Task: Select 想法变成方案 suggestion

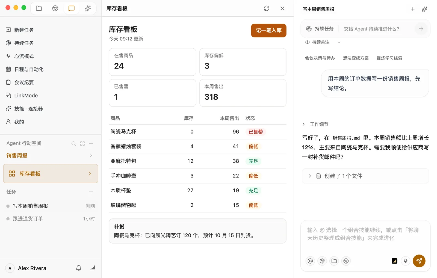Action: coord(356,58)
